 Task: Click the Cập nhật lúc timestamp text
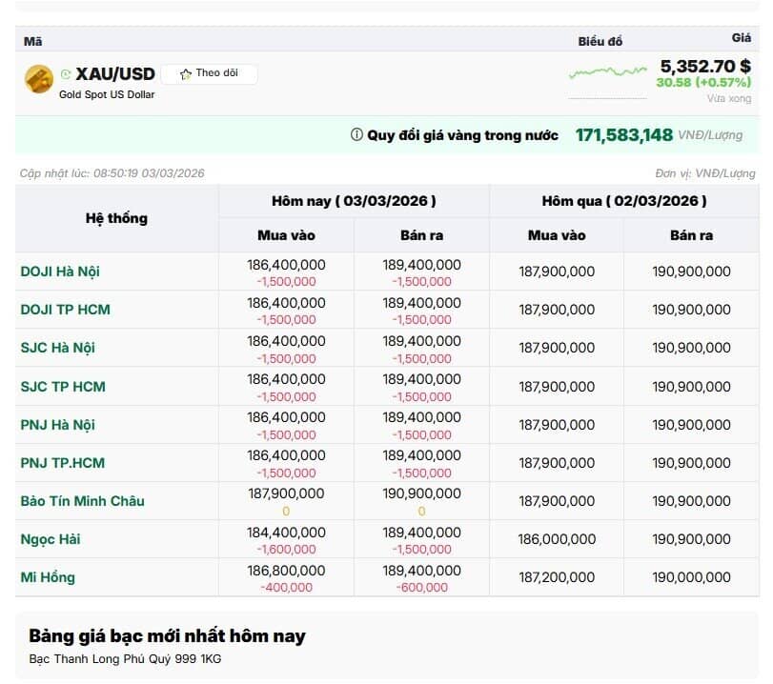112,173
